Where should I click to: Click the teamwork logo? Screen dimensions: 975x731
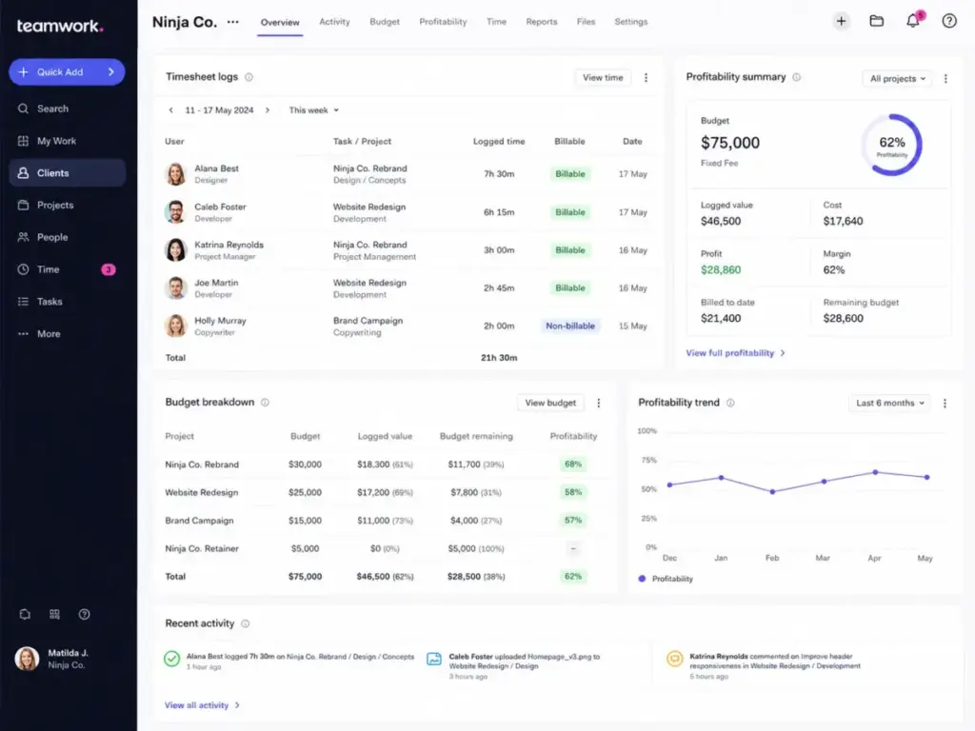(x=60, y=26)
